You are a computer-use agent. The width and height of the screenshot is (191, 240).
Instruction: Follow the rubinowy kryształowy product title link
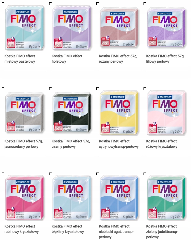(x=21, y=229)
